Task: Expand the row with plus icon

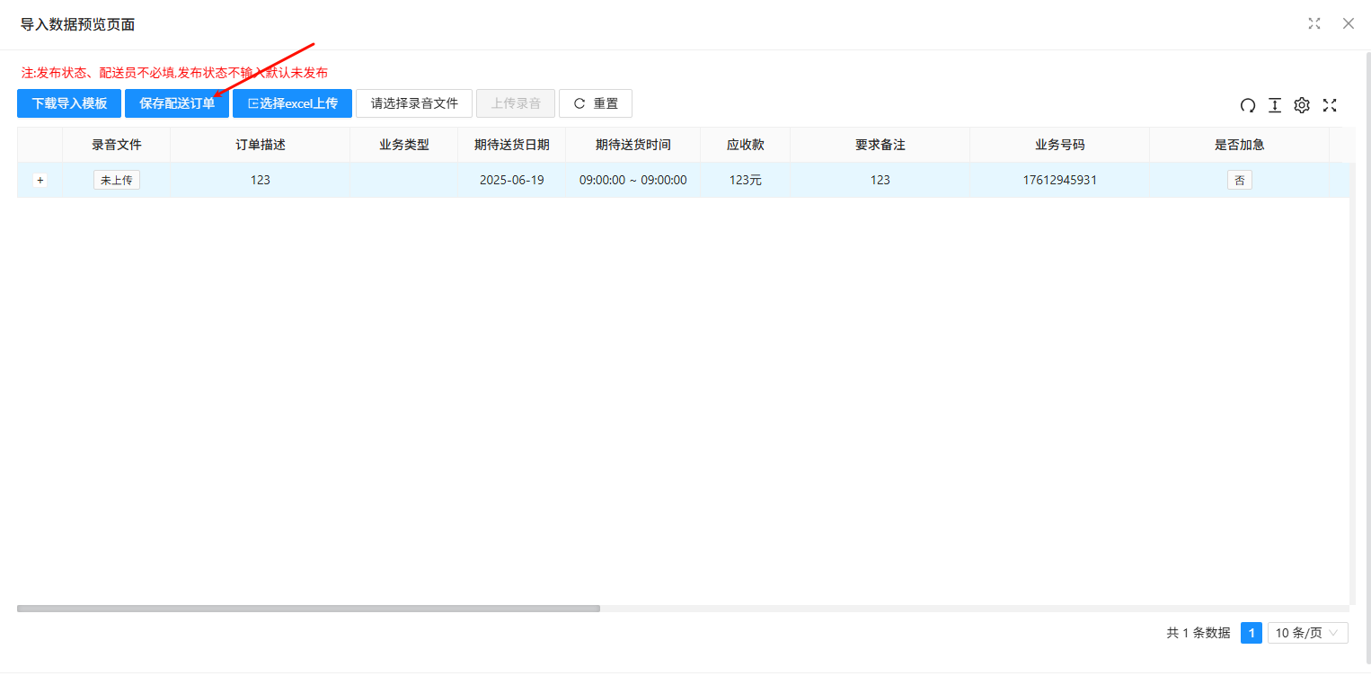Action: pyautogui.click(x=40, y=180)
